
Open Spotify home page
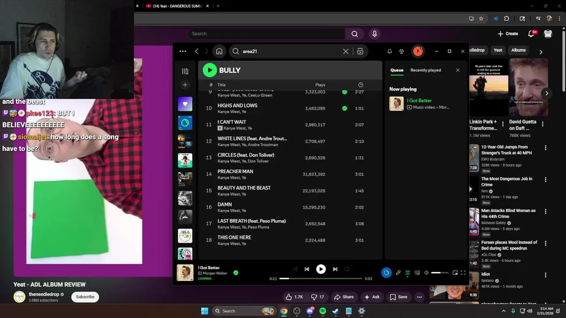coord(219,51)
